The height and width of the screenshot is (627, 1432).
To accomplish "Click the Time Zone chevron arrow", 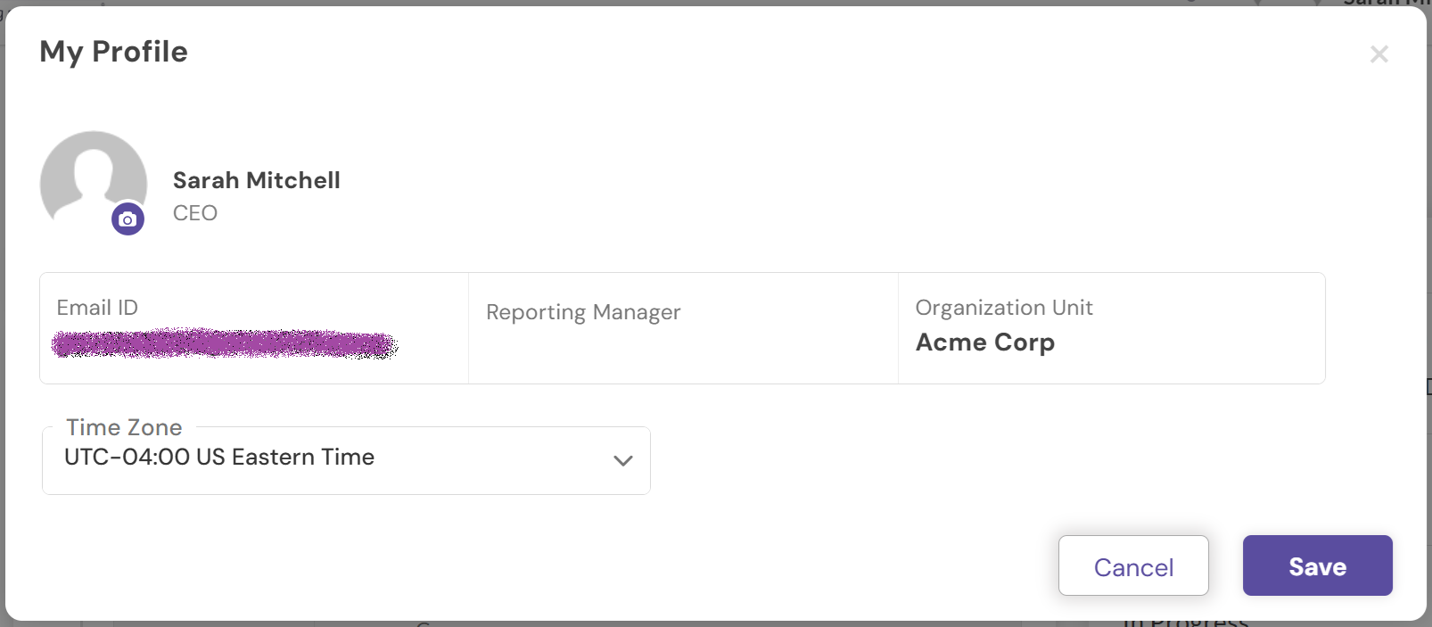I will pos(623,460).
